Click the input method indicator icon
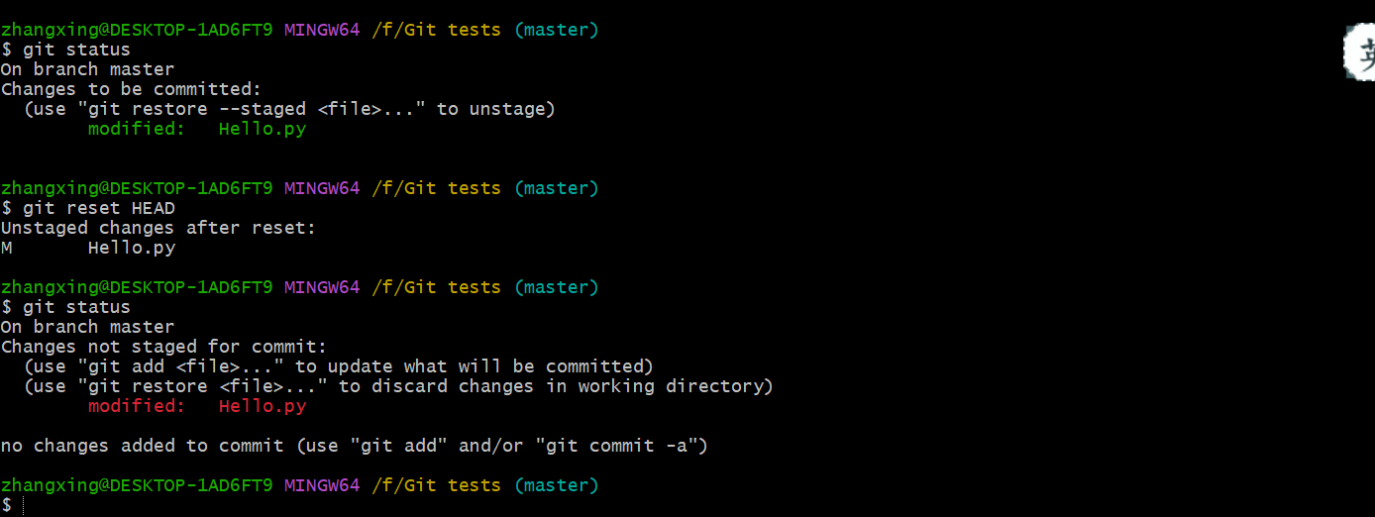 [x=1359, y=52]
